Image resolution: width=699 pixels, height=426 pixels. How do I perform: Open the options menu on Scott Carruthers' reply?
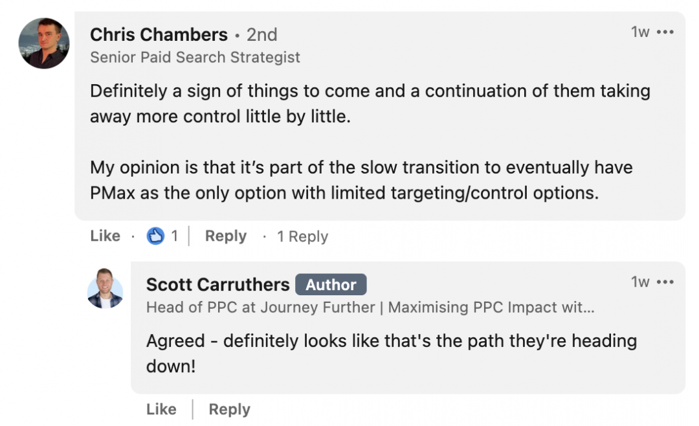665,282
